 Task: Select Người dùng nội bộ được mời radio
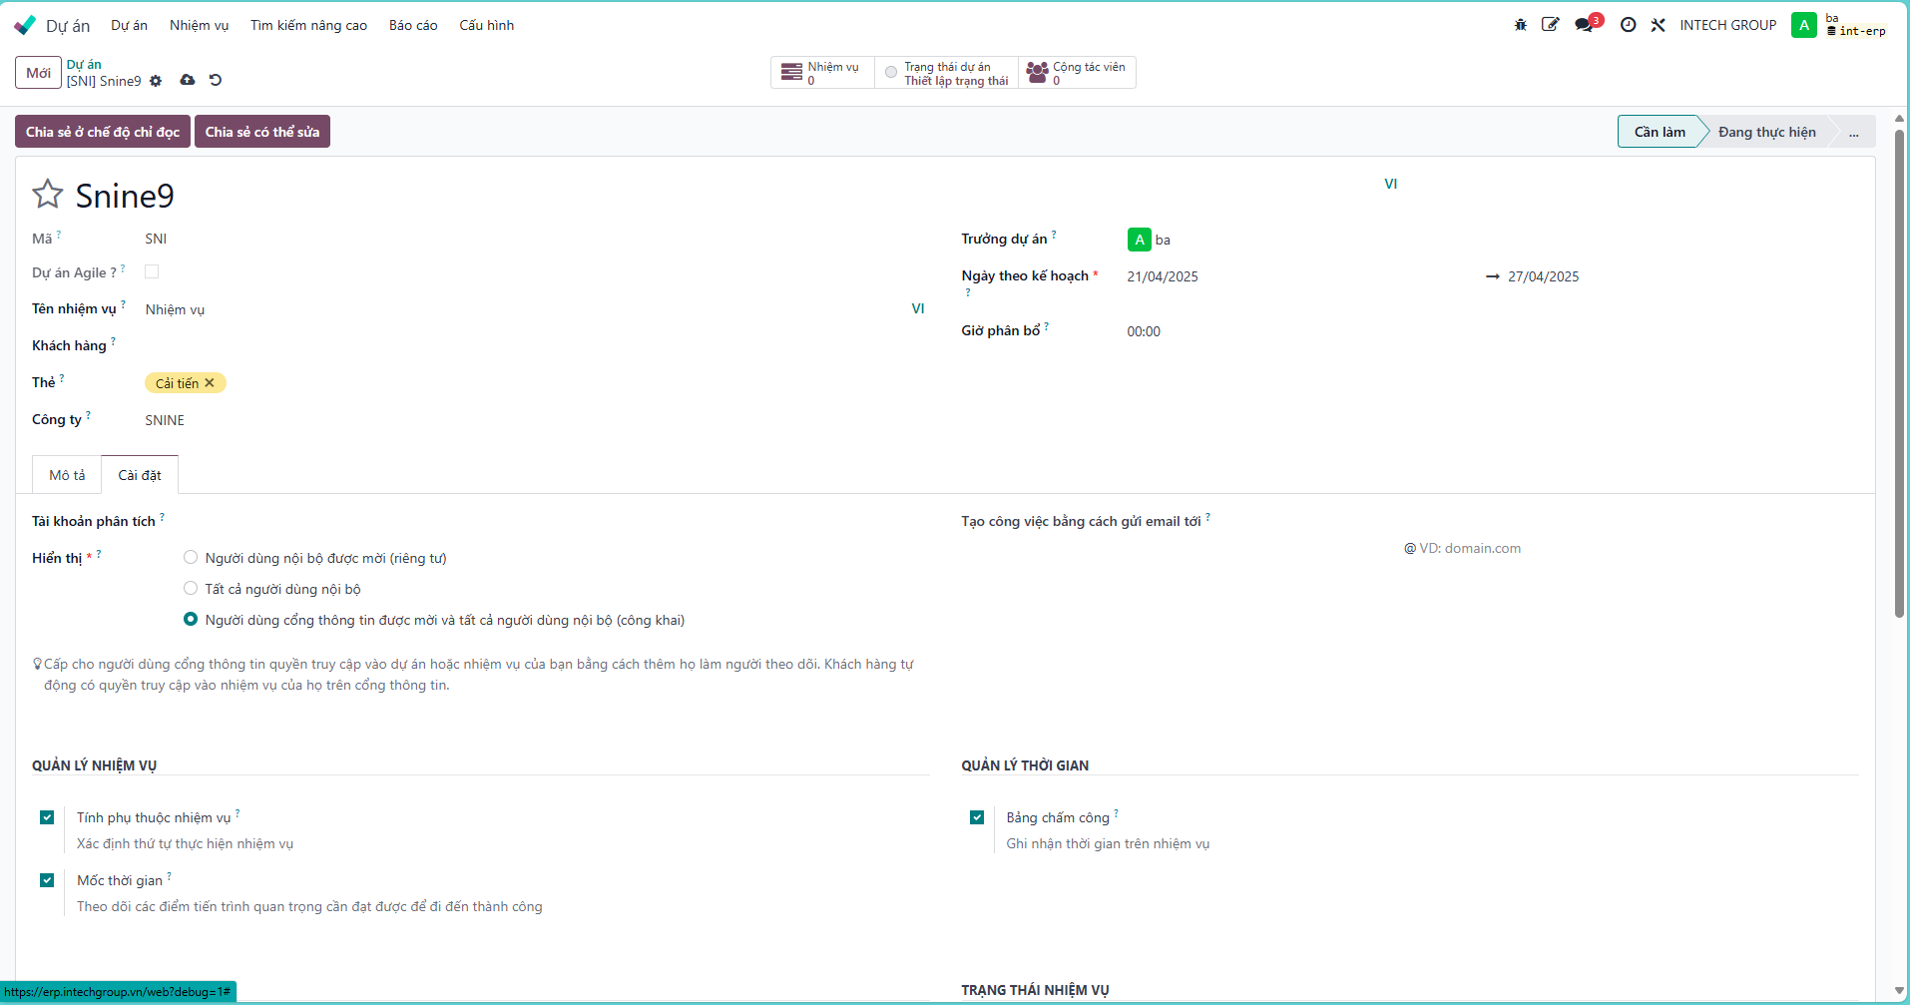tap(191, 557)
